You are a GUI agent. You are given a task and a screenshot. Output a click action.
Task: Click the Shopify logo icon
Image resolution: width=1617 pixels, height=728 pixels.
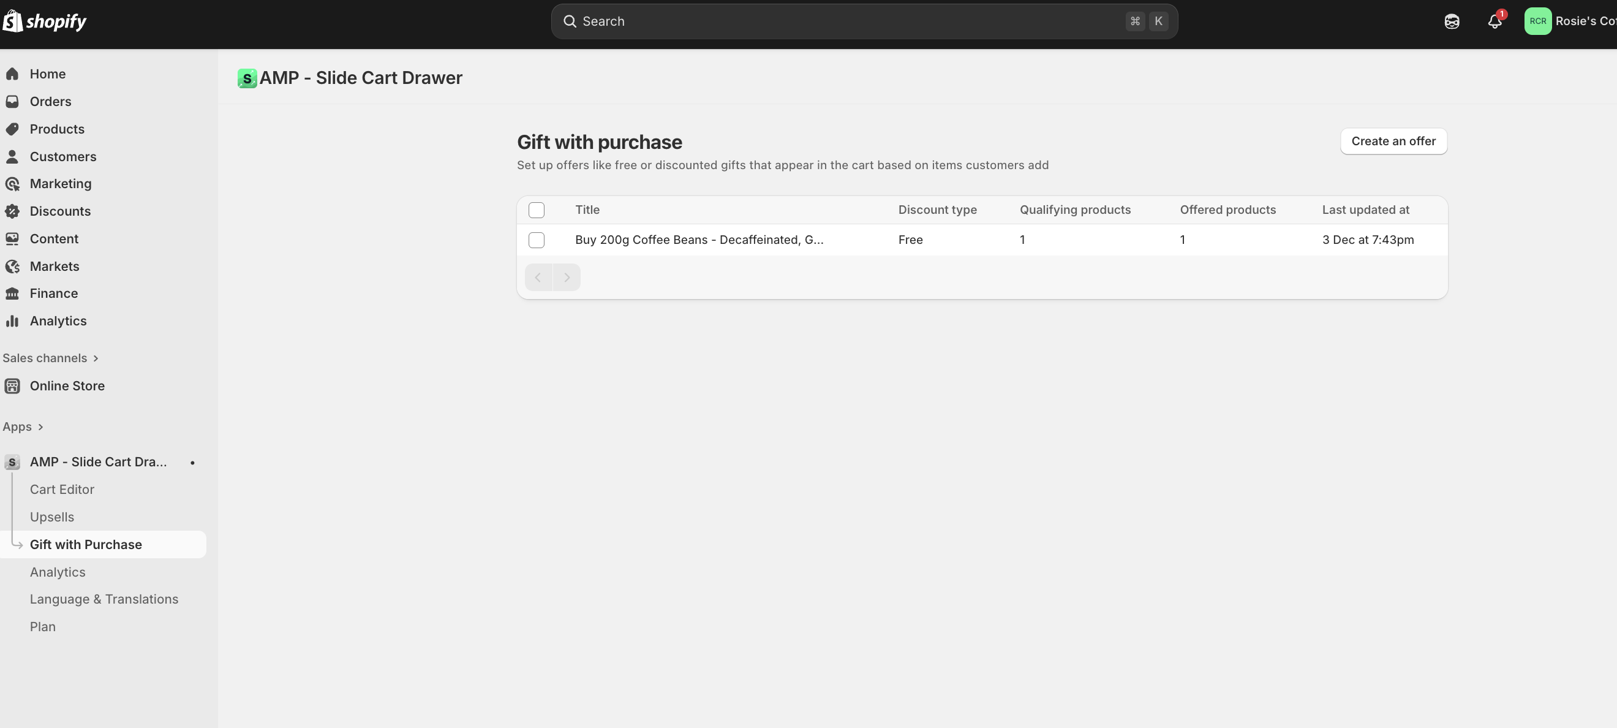13,21
